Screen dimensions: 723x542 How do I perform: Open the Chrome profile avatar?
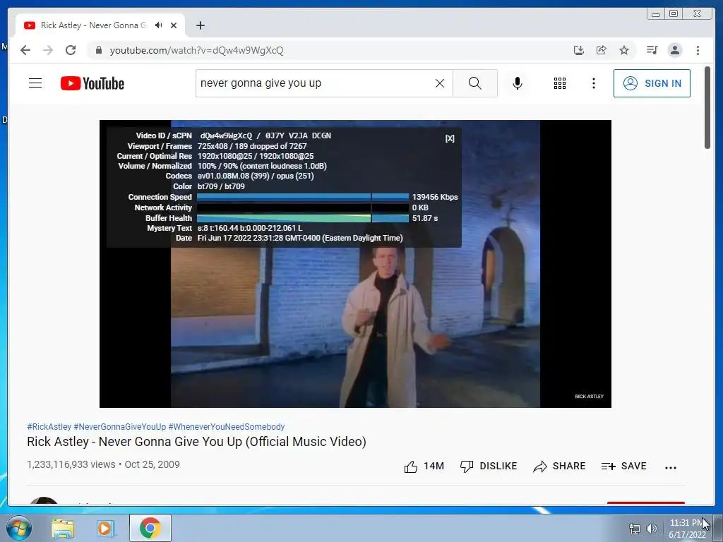pyautogui.click(x=675, y=50)
